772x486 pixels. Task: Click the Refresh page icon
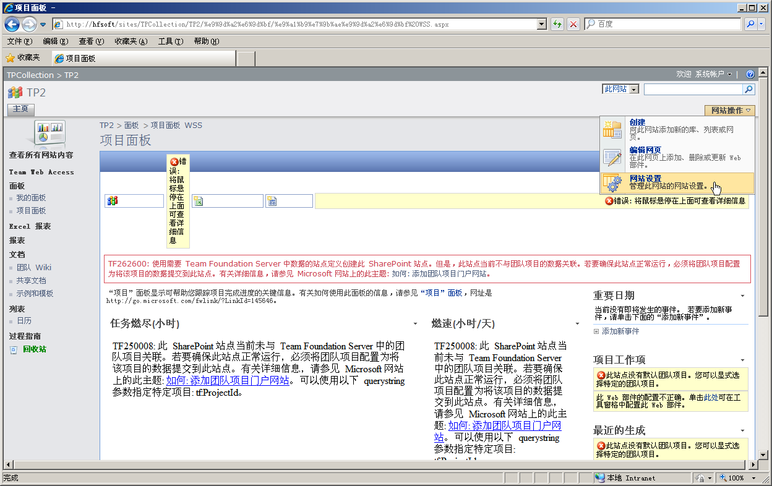(x=557, y=24)
